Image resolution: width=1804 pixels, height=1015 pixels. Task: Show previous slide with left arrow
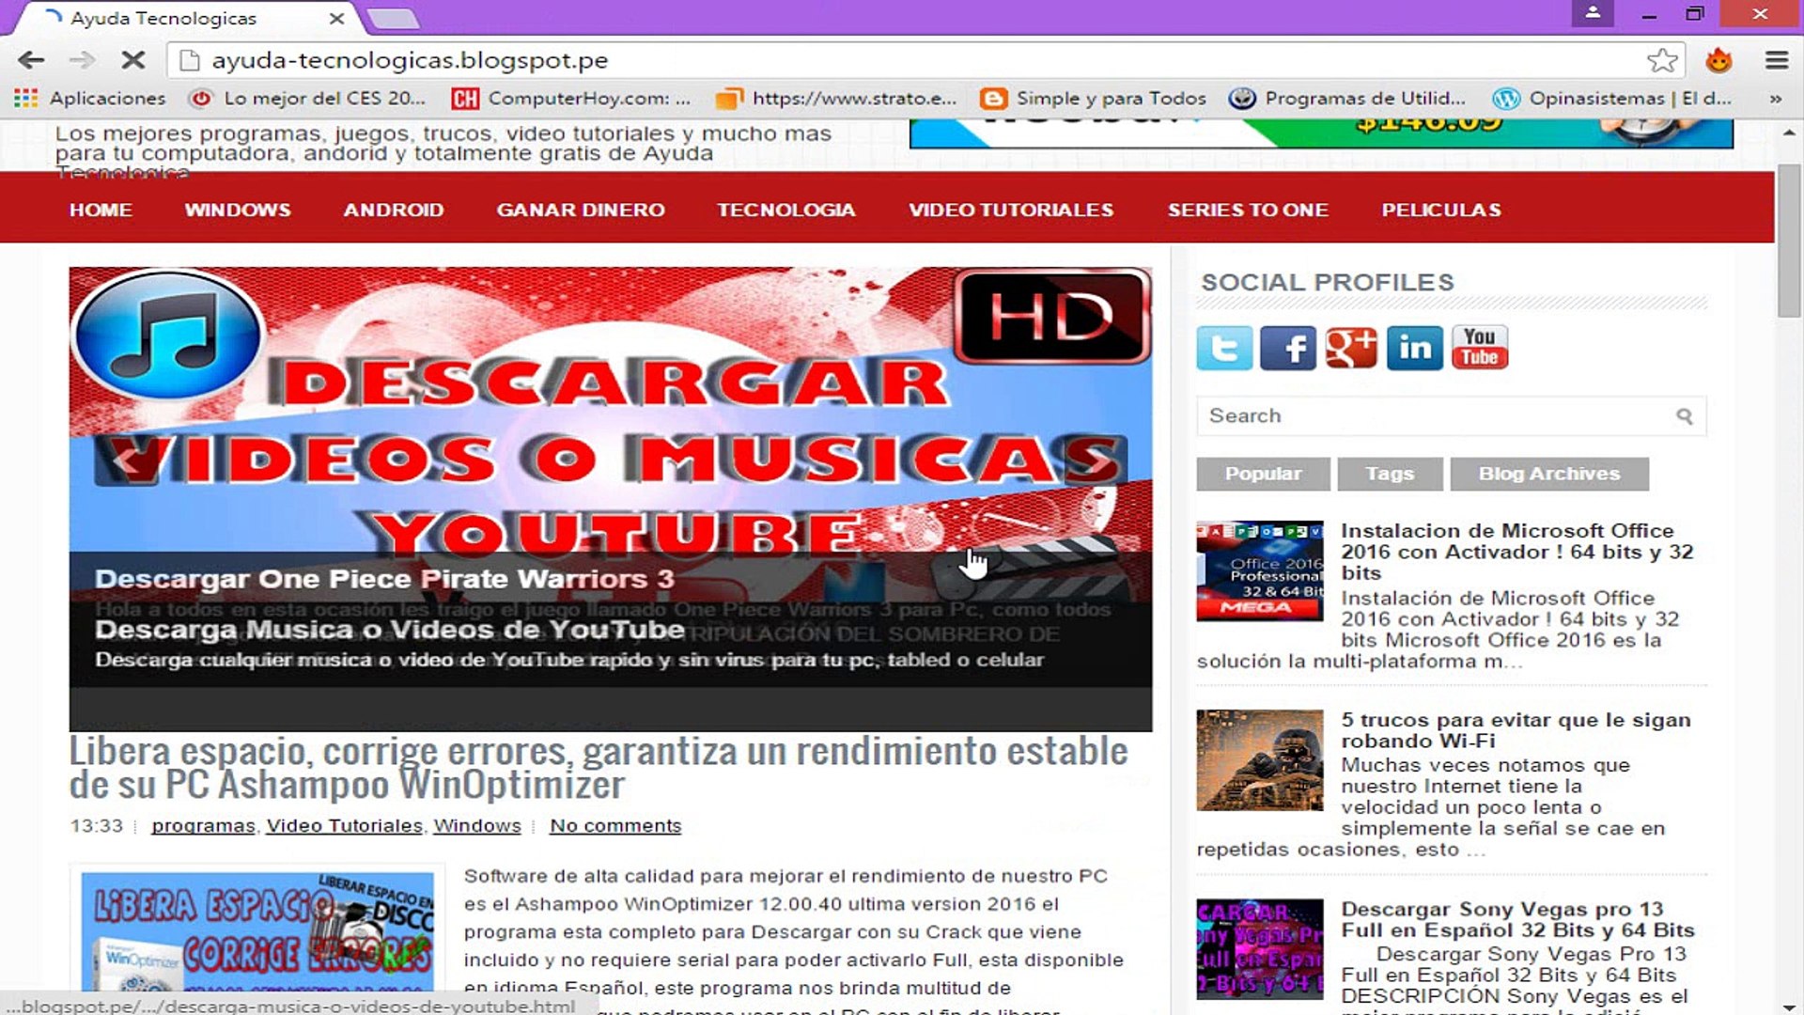coord(125,460)
